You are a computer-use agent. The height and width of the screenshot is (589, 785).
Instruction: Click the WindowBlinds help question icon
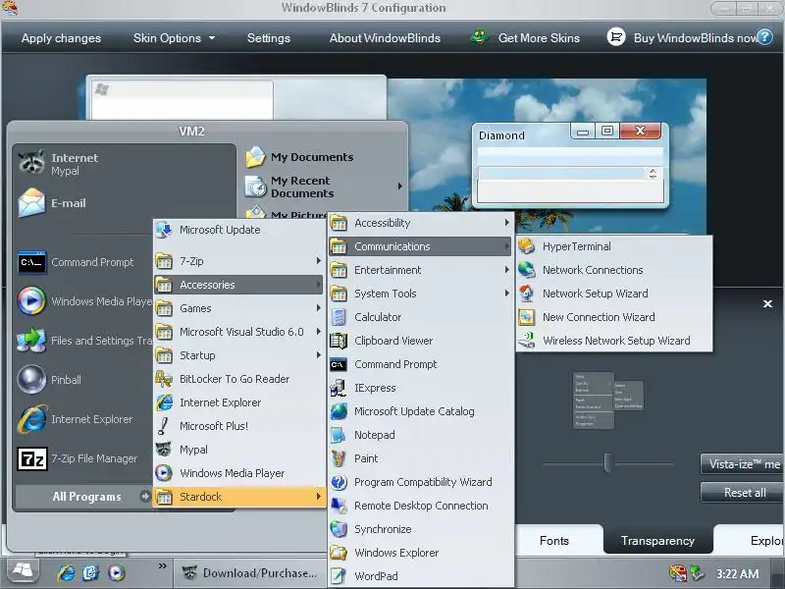tap(764, 37)
